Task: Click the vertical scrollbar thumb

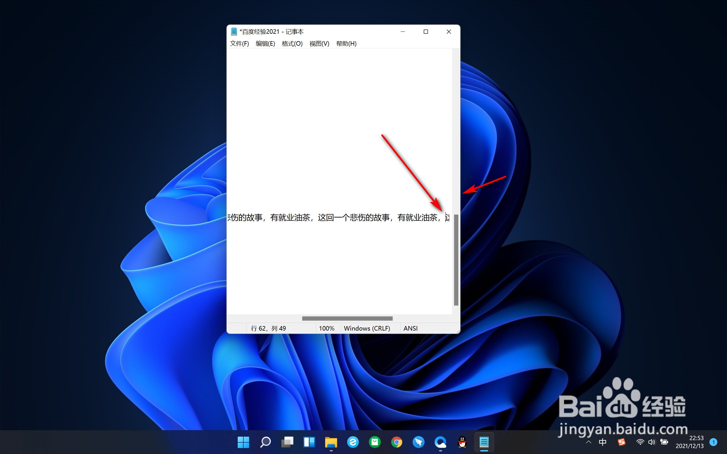Action: (x=456, y=260)
